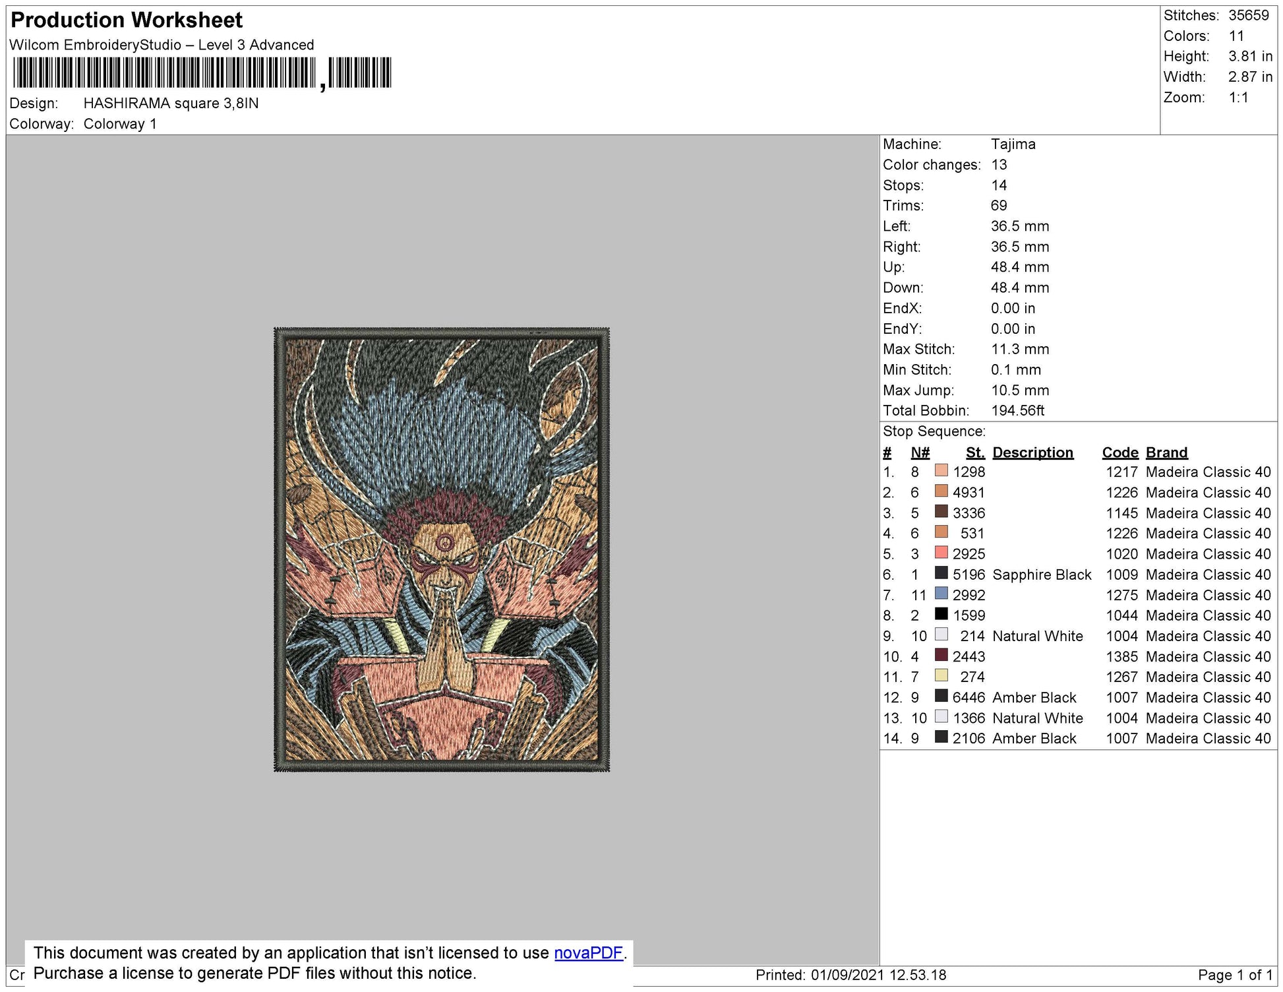Click the Stop Sequence label
The height and width of the screenshot is (992, 1283).
(934, 431)
